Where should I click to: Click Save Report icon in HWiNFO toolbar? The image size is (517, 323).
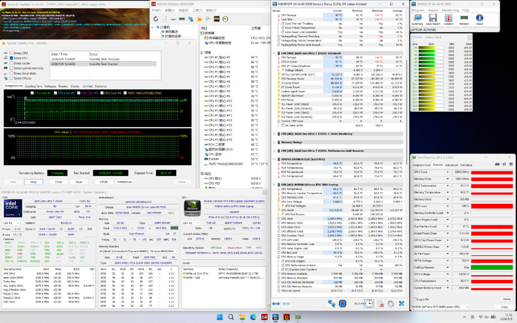click(433, 20)
